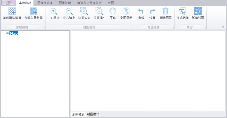The width and height of the screenshot is (227, 118).
Task: Select the 中心放大 zoom in tool
Action: [x=54, y=11]
